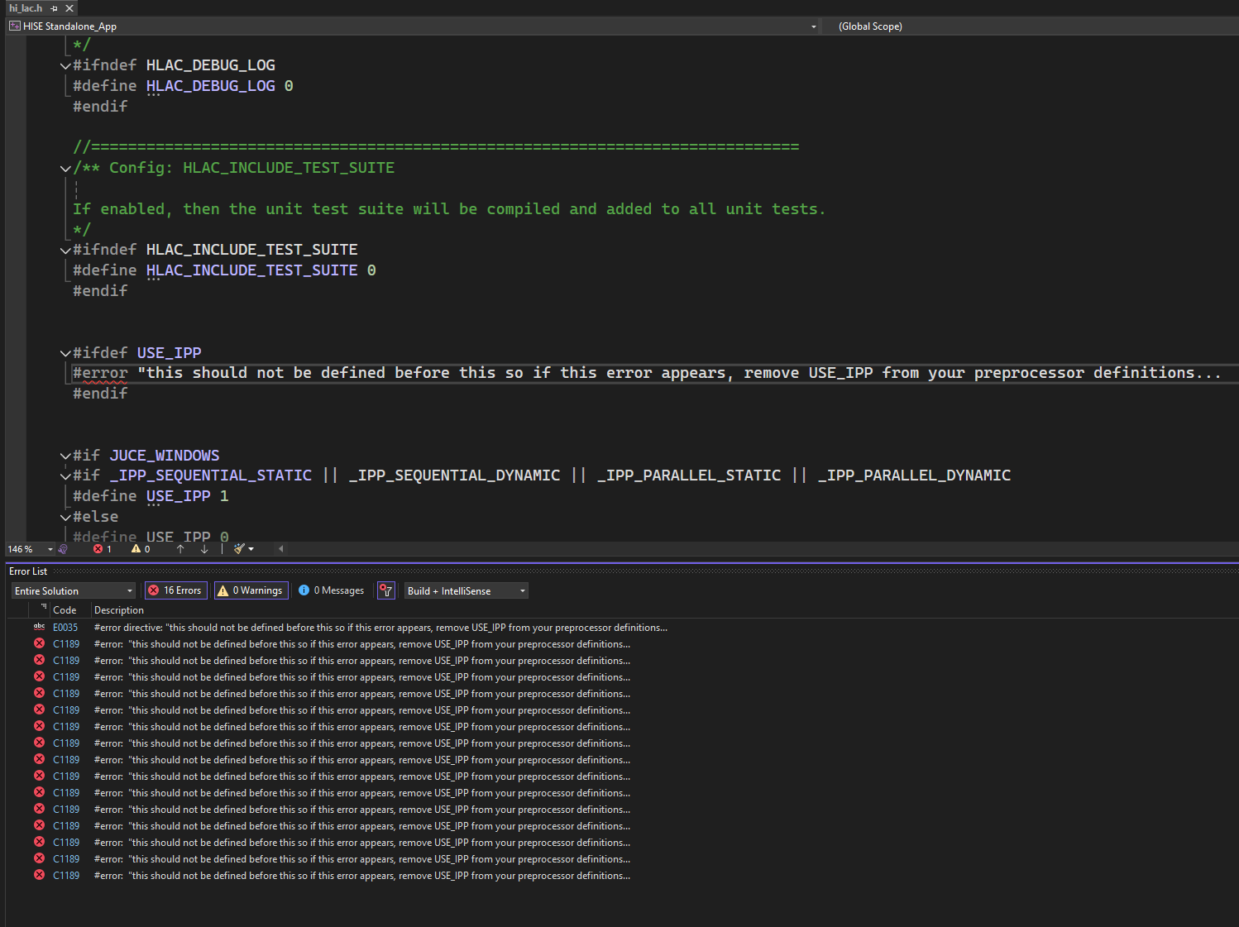Screen dimensions: 1239x927
Task: Open the Entire Solution scope dropdown
Action: [x=73, y=590]
